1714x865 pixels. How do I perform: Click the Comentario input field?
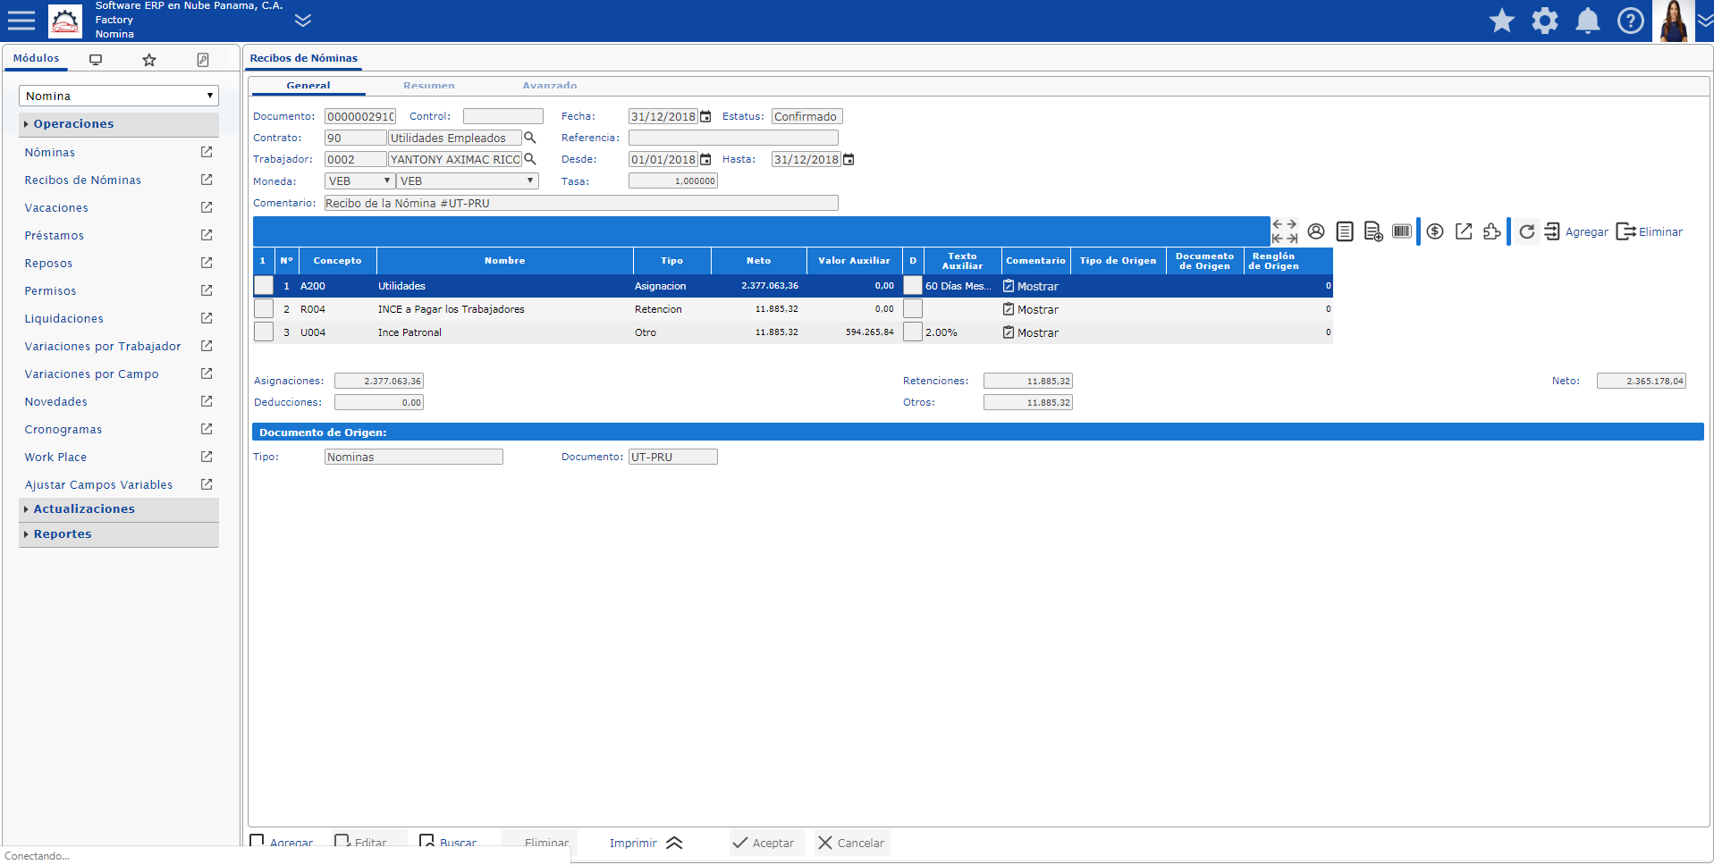pos(581,203)
